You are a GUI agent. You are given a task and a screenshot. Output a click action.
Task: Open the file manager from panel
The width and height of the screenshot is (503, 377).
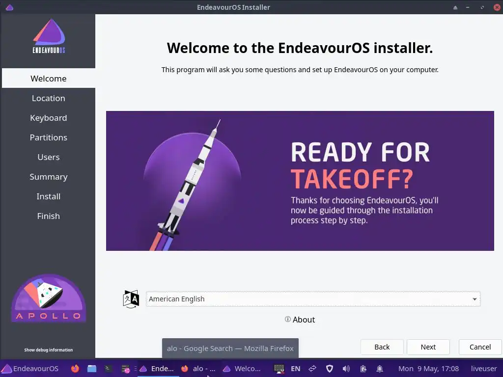[92, 369]
